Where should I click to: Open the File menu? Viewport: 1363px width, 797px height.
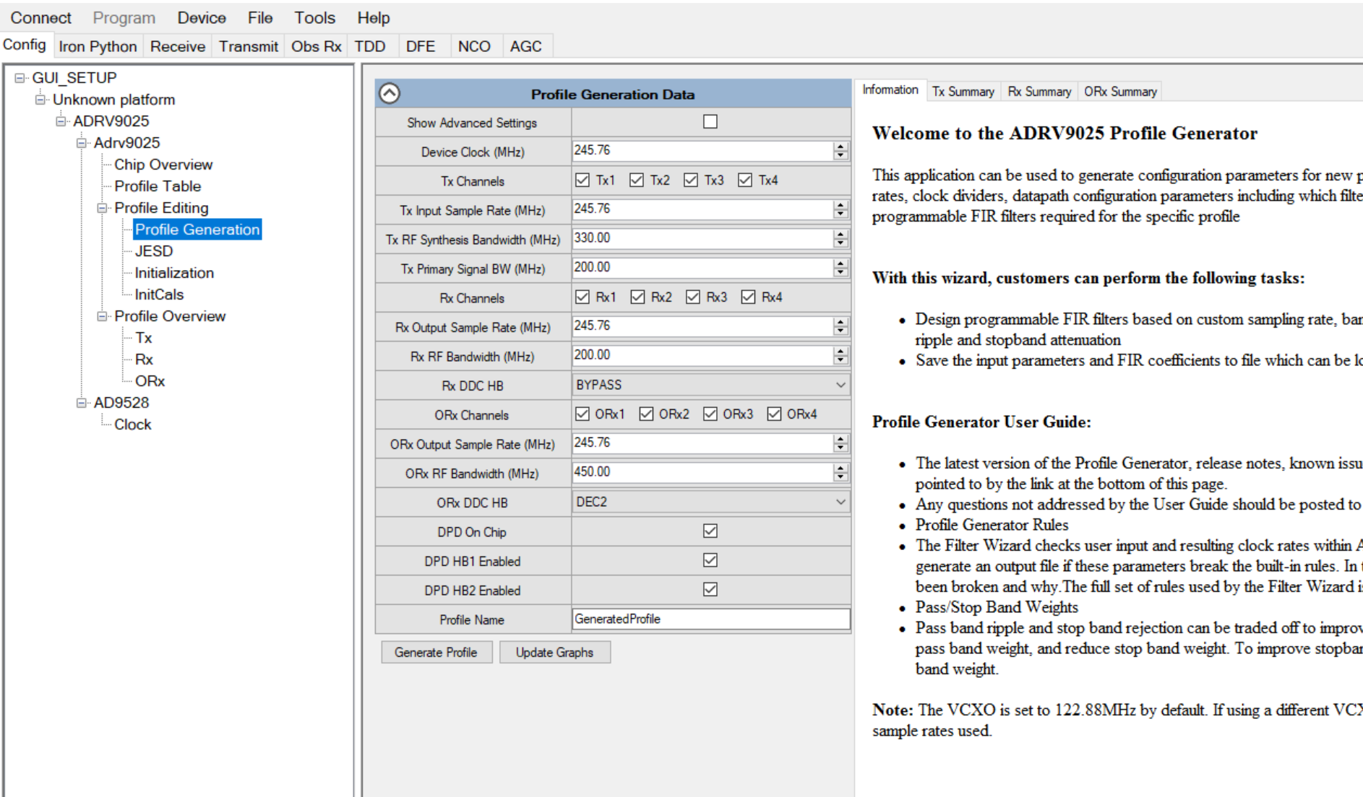(x=260, y=17)
